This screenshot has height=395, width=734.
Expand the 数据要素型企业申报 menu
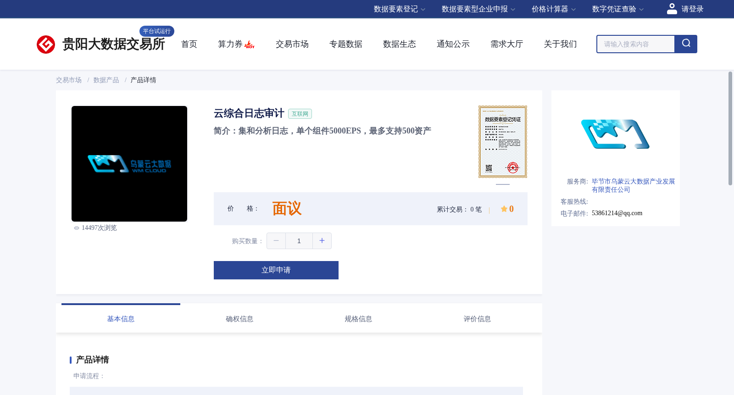478,9
